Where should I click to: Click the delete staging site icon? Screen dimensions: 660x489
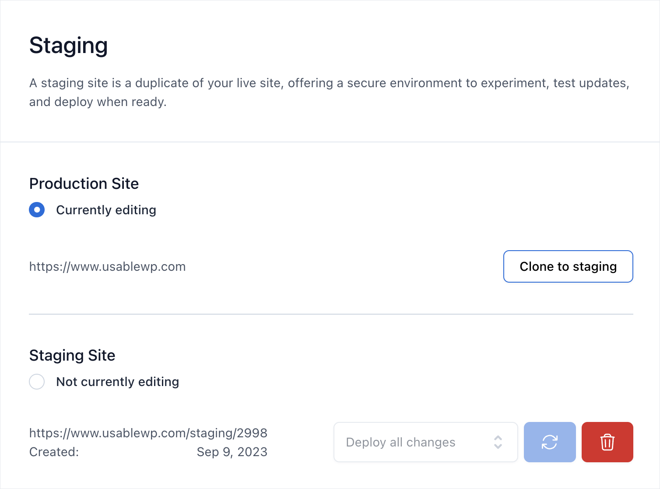click(x=607, y=442)
